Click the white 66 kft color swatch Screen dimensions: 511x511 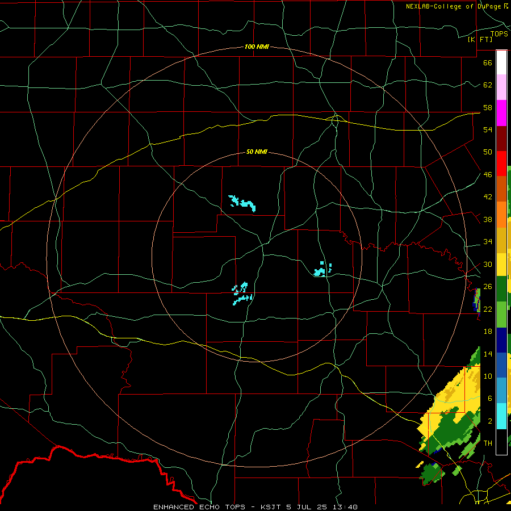pyautogui.click(x=501, y=62)
